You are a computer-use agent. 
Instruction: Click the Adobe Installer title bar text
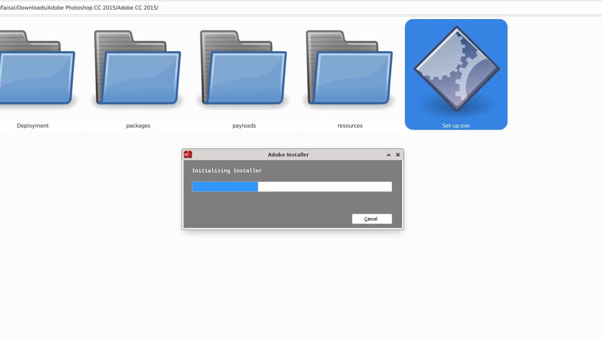288,155
